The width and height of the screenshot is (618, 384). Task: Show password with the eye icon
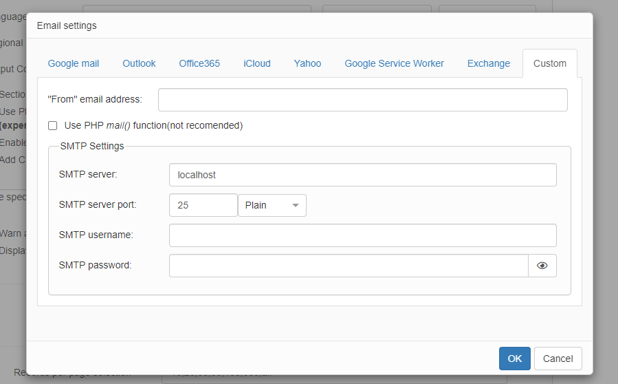[542, 266]
